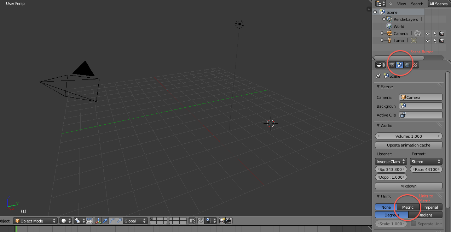Open the Inverse Clamped distance model dropdown
This screenshot has width=451, height=232.
391,161
